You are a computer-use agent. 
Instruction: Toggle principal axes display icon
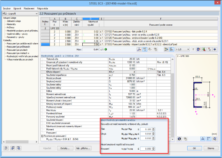(209, 139)
